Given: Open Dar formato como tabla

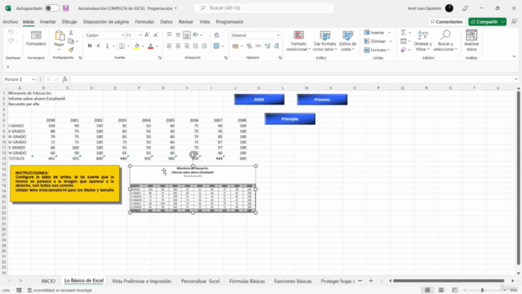Looking at the screenshot, I should click(x=325, y=41).
